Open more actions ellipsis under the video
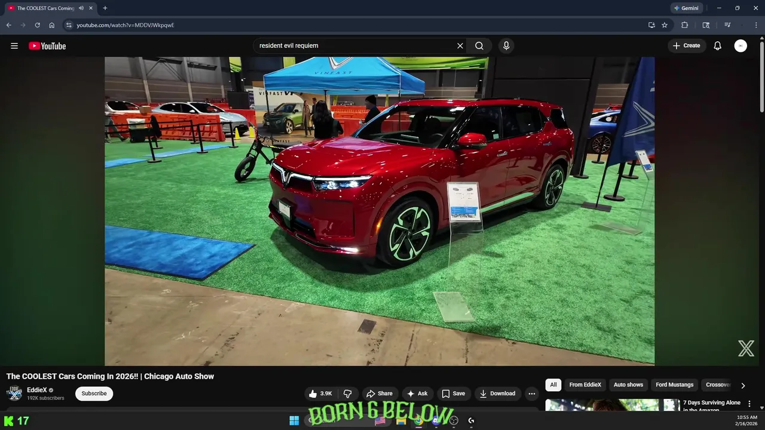Viewport: 765px width, 430px height. click(x=532, y=394)
